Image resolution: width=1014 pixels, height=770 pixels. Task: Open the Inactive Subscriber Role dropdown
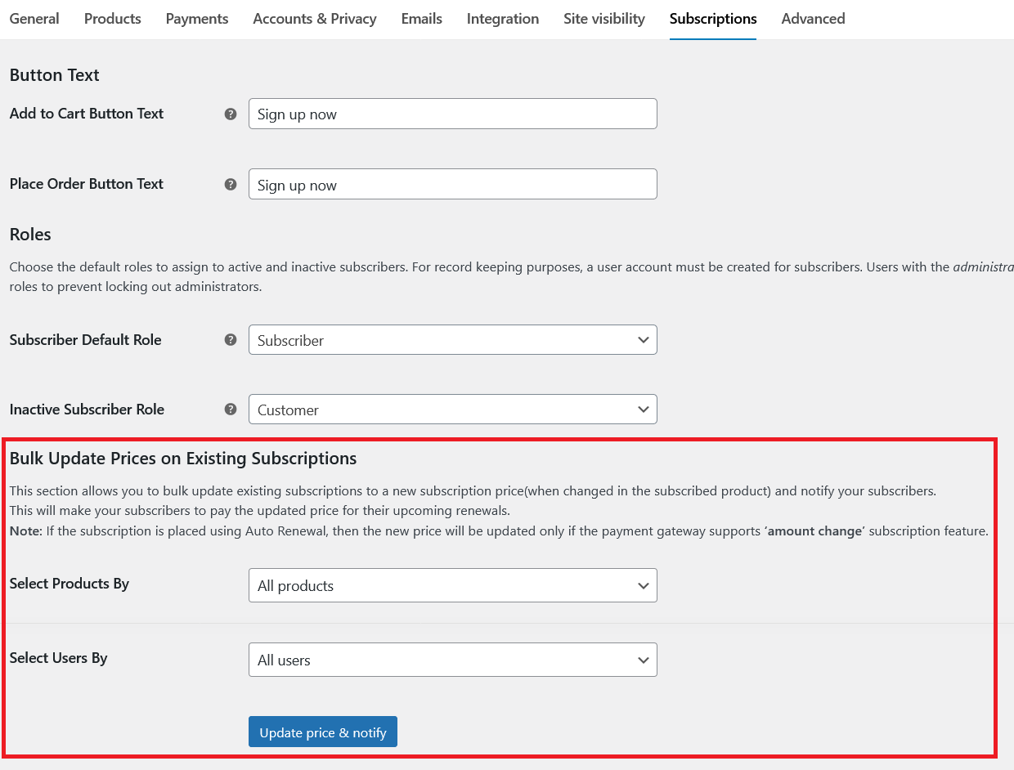click(x=452, y=410)
